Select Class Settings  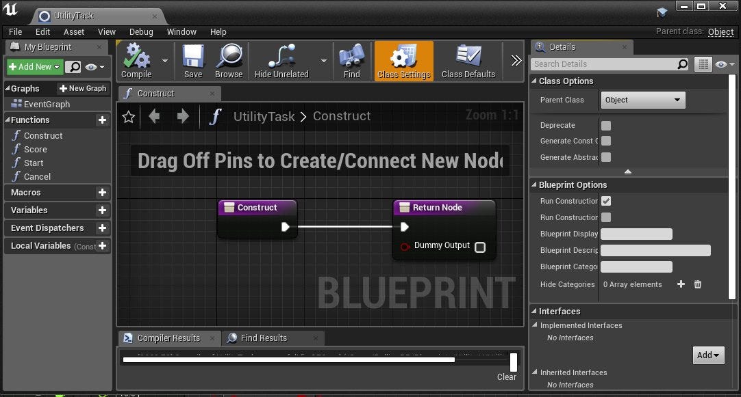click(x=403, y=60)
